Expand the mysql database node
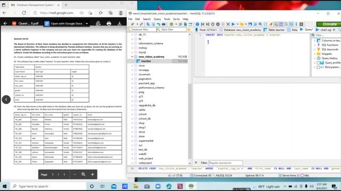 [x=132, y=53]
